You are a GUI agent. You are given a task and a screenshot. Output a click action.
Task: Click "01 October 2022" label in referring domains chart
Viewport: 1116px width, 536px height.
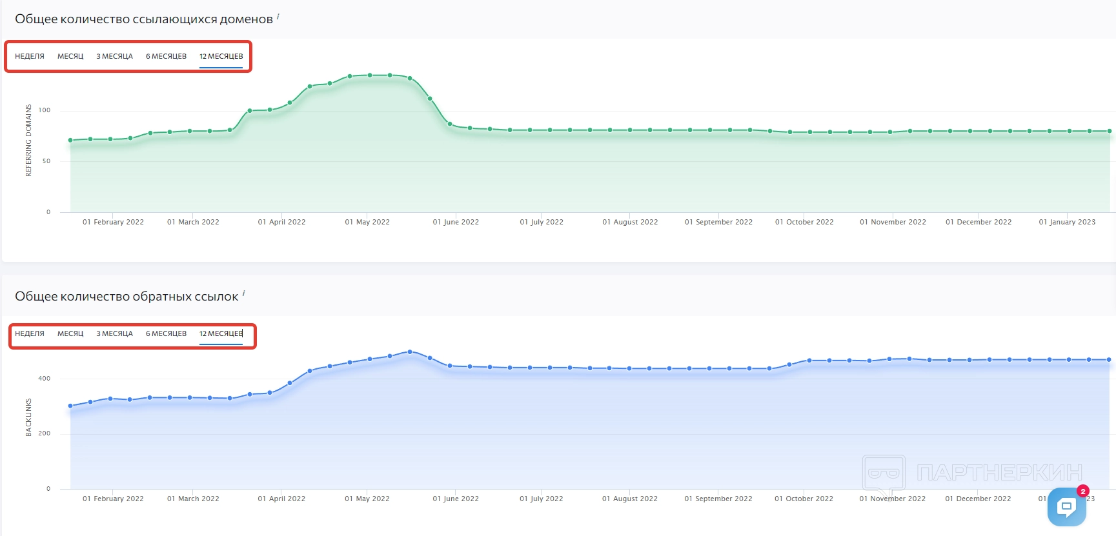804,222
